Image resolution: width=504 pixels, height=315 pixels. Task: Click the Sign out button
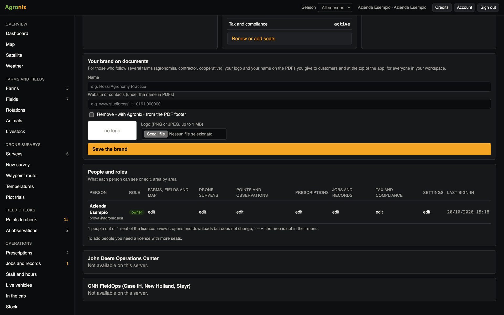pos(488,7)
